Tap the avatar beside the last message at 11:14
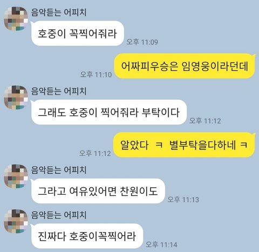Screen dimensions: 259x252 (x=16, y=221)
